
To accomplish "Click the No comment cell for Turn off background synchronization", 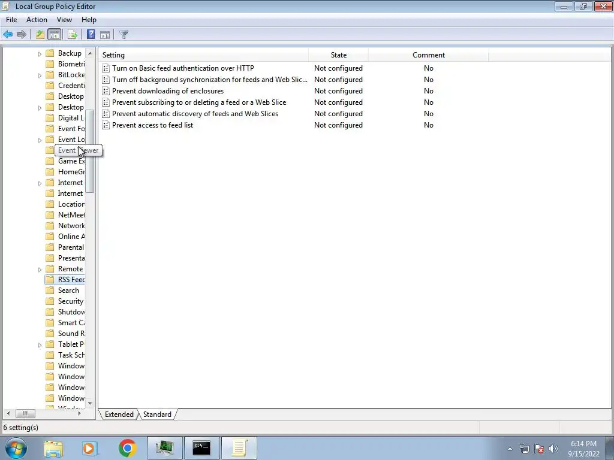I will [428, 80].
